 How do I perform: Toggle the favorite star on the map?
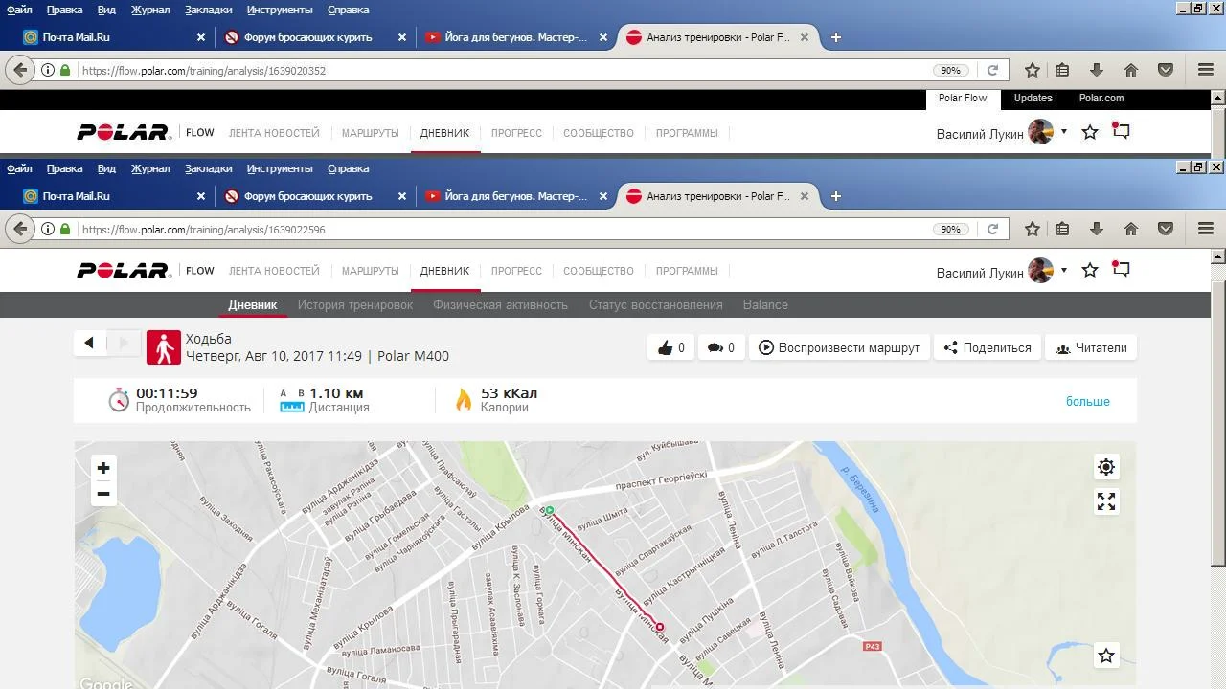[x=1106, y=656]
